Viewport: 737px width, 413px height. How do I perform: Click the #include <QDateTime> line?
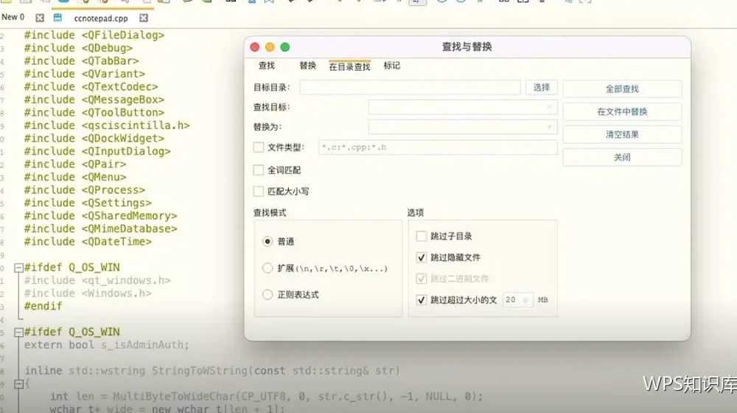tap(88, 242)
